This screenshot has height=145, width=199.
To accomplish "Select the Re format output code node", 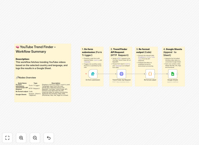I will [x=150, y=74].
